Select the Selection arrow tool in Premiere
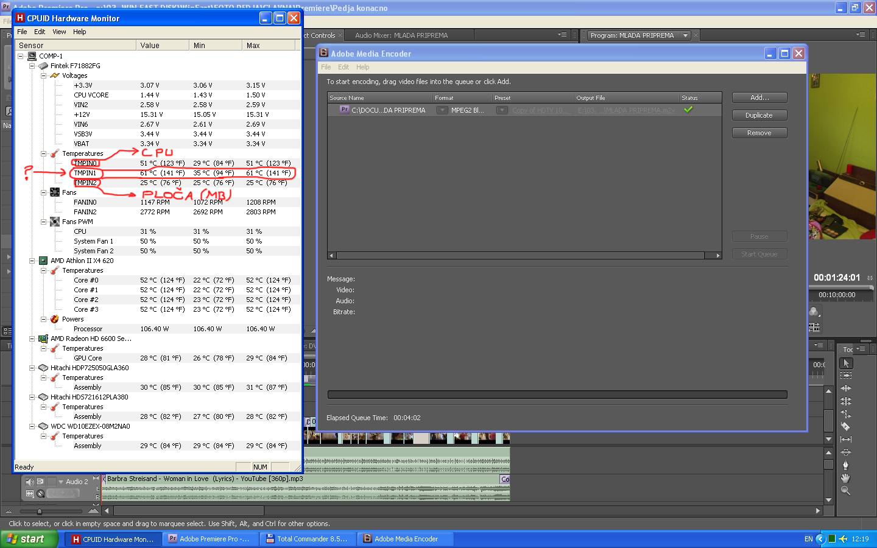This screenshot has width=877, height=548. (846, 363)
